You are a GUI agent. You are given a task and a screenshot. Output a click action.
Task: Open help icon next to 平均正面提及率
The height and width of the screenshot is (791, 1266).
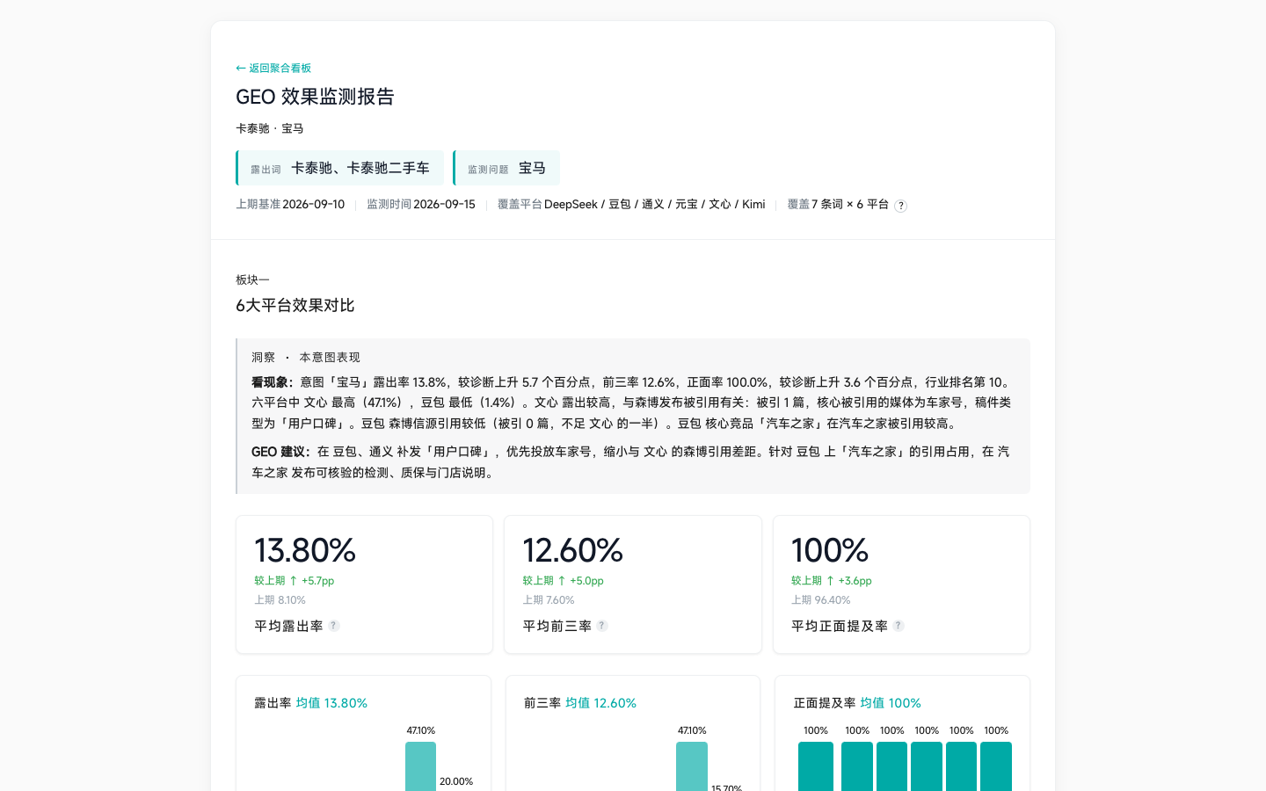point(899,626)
